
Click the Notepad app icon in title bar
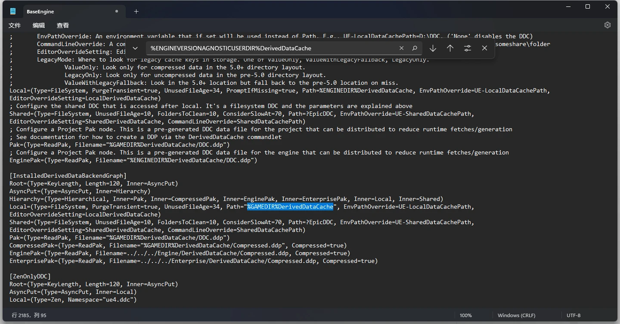click(13, 11)
